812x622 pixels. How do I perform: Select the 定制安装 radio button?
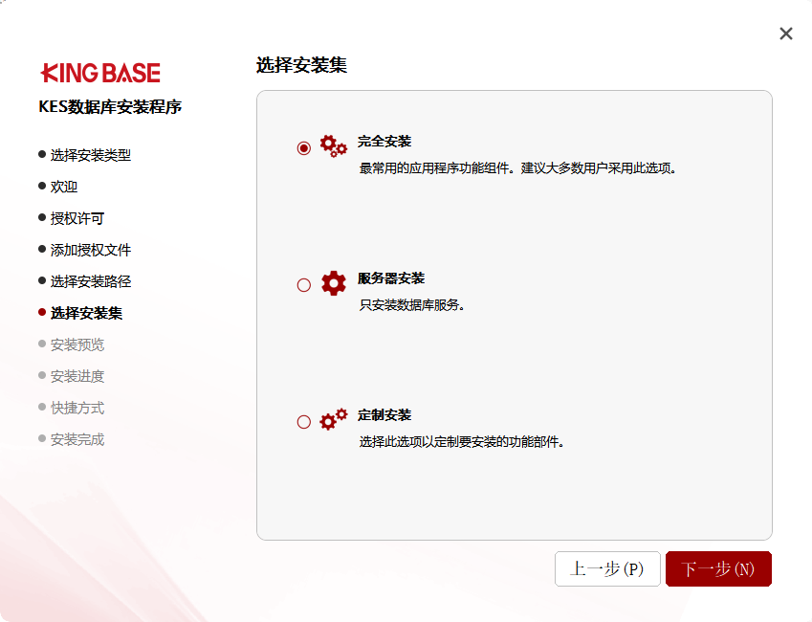[304, 422]
